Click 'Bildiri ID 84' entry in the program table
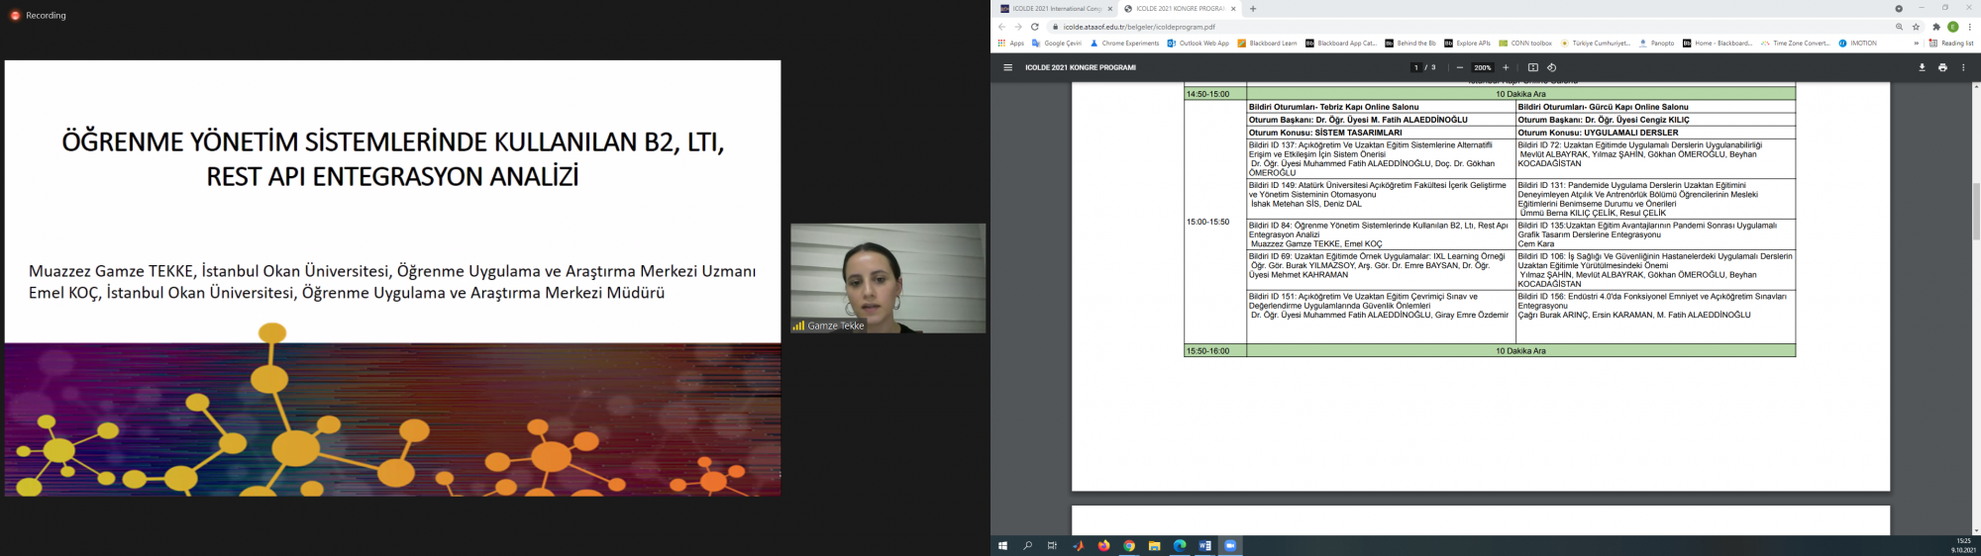1981x556 pixels. pyautogui.click(x=1379, y=234)
